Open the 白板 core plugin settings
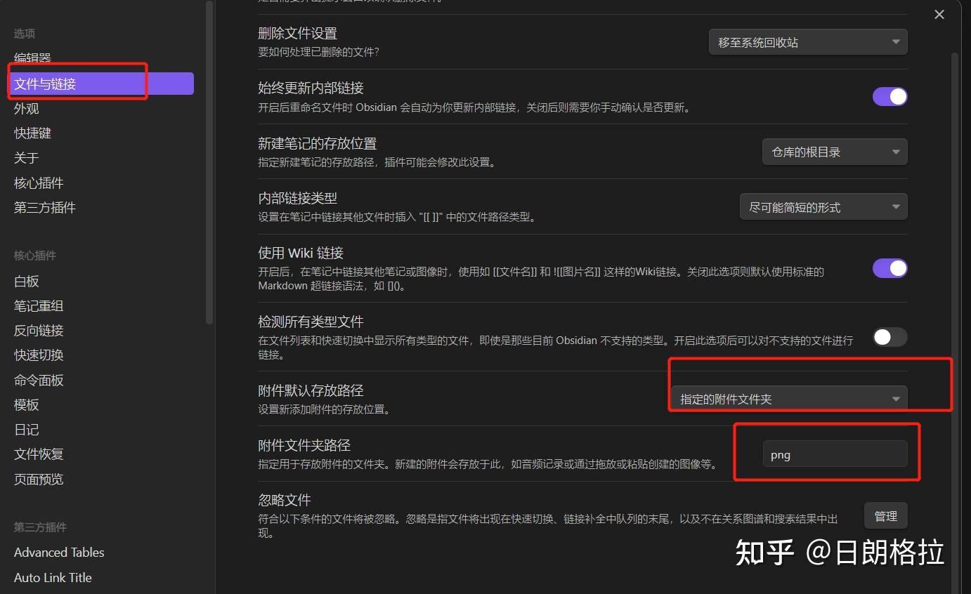Screen dimensions: 971x594 pos(26,281)
